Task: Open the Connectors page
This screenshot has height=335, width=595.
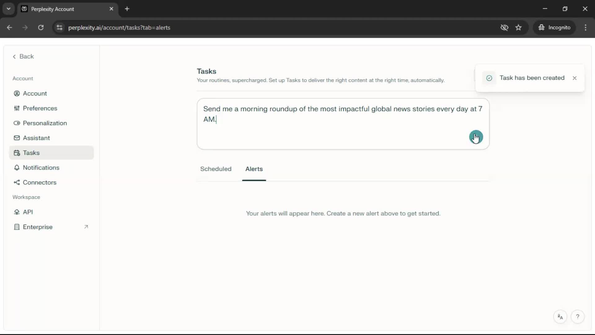Action: click(39, 182)
